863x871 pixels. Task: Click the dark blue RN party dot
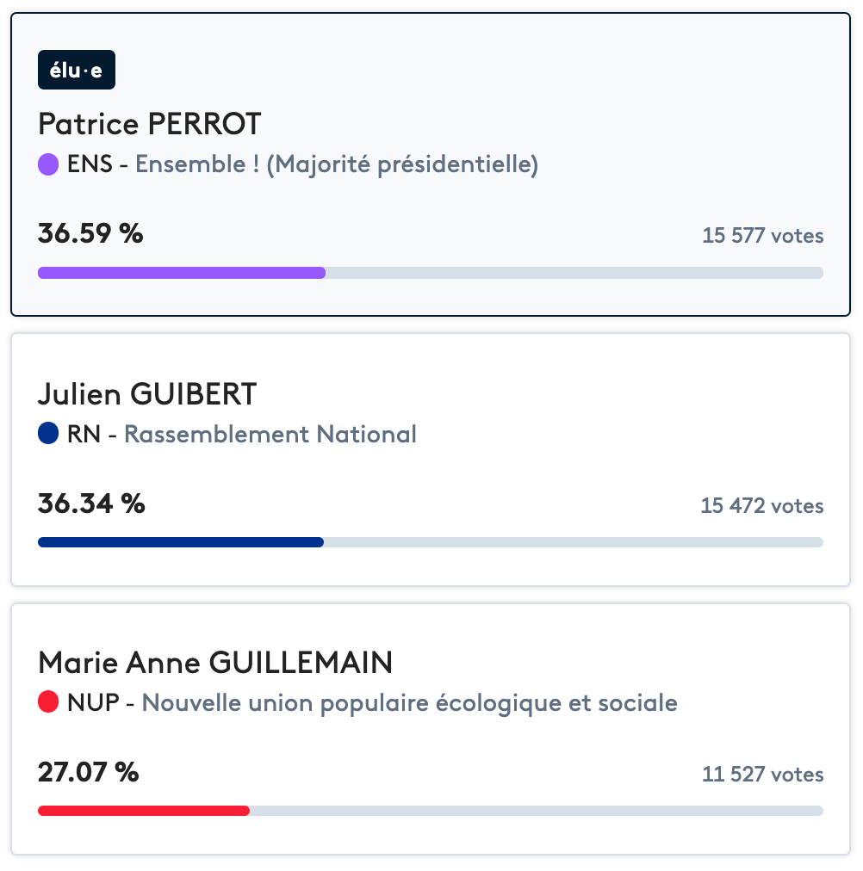click(x=48, y=434)
